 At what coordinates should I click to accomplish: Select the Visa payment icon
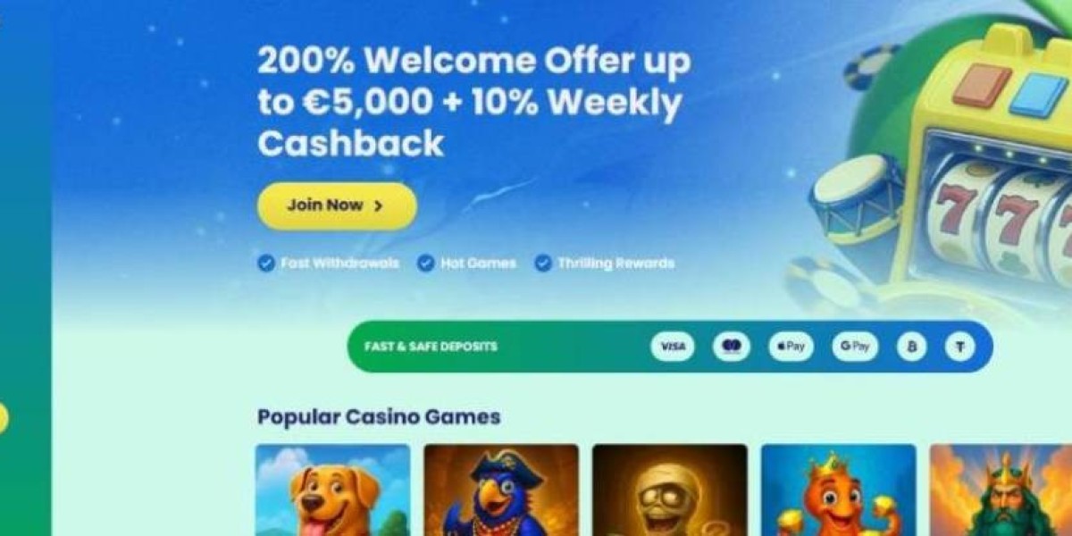pos(673,347)
